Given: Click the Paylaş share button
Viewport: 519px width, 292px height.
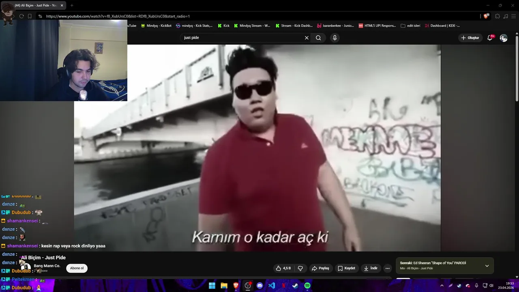Looking at the screenshot, I should point(320,268).
